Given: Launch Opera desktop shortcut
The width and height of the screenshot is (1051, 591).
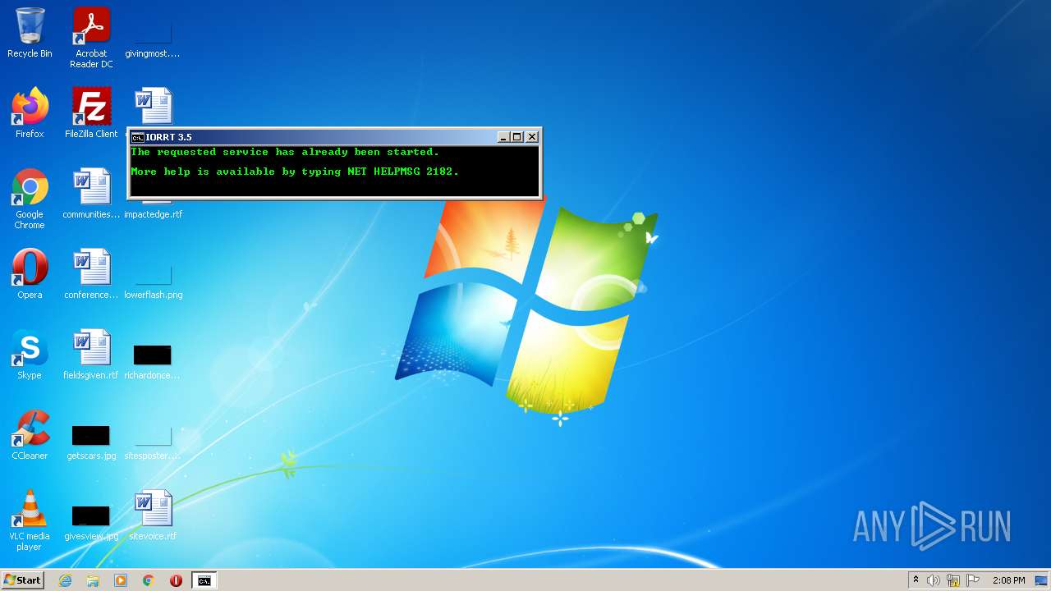Looking at the screenshot, I should (x=30, y=274).
